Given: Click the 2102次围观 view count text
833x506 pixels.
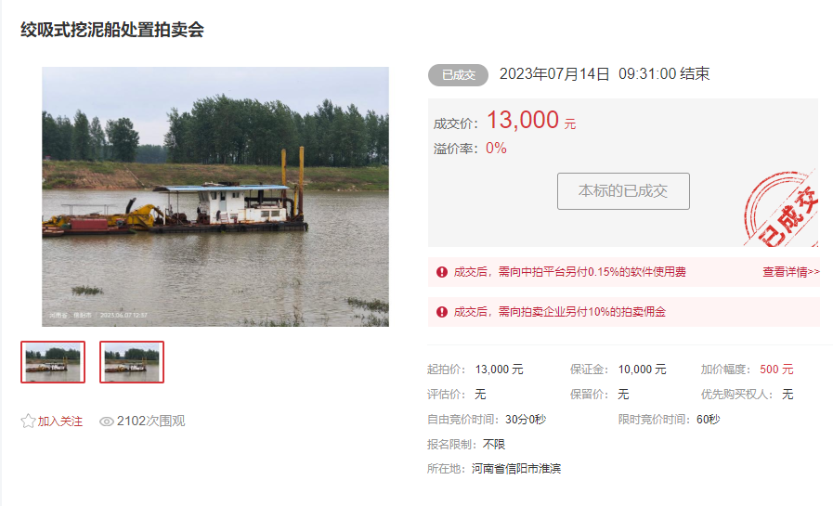Looking at the screenshot, I should click(150, 421).
